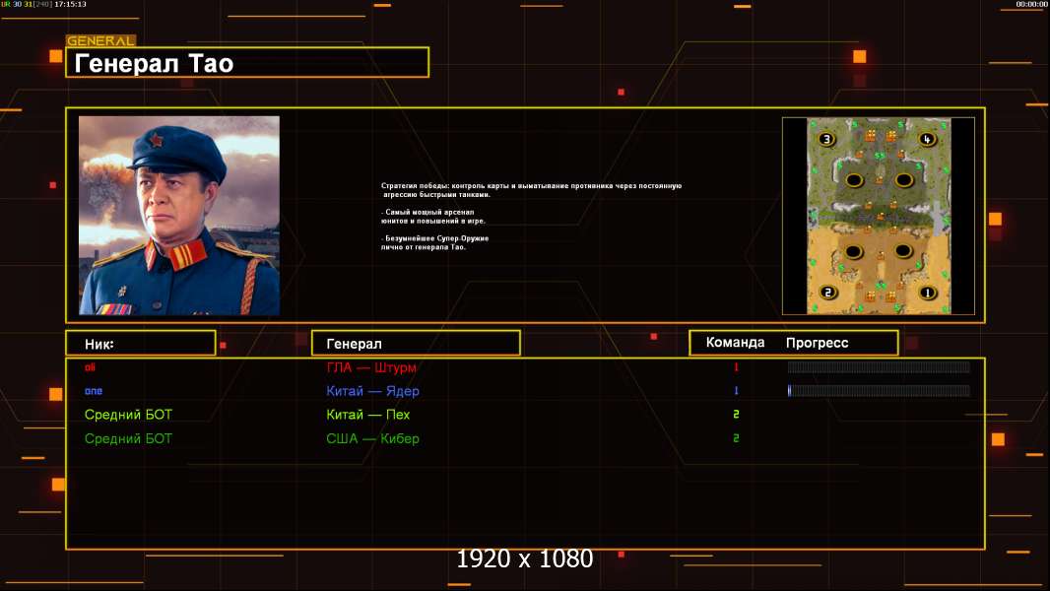Click the ГЛА — Штурм general entry
Screen dimensions: 1050x591
[371, 367]
